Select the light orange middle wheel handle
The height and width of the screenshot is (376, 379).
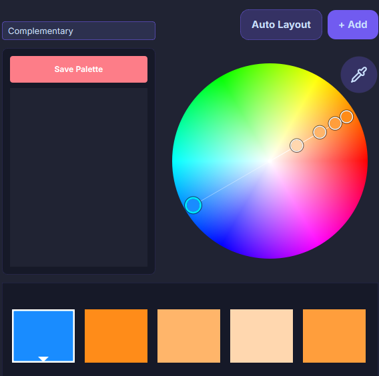[x=320, y=132]
